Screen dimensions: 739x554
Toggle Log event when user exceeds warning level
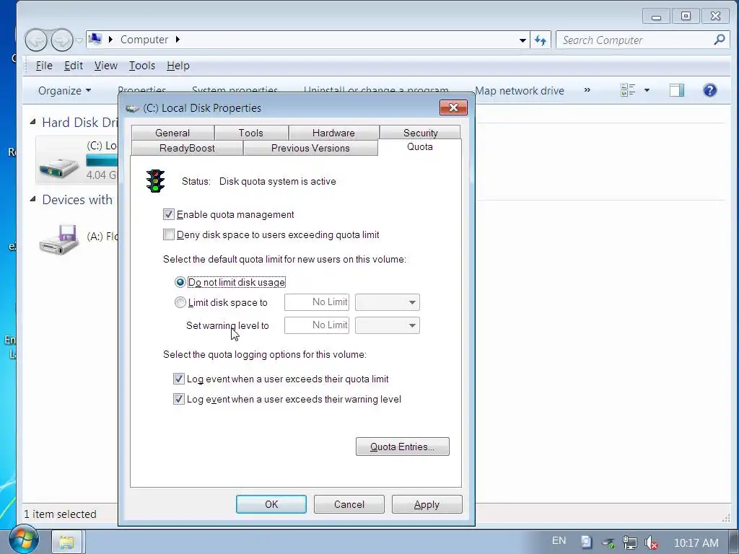[179, 399]
